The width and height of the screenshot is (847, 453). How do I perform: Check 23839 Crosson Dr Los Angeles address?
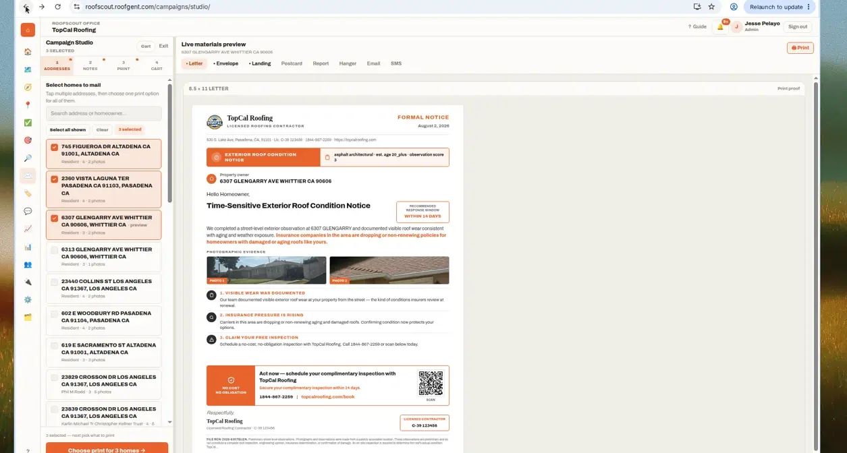[x=55, y=409]
